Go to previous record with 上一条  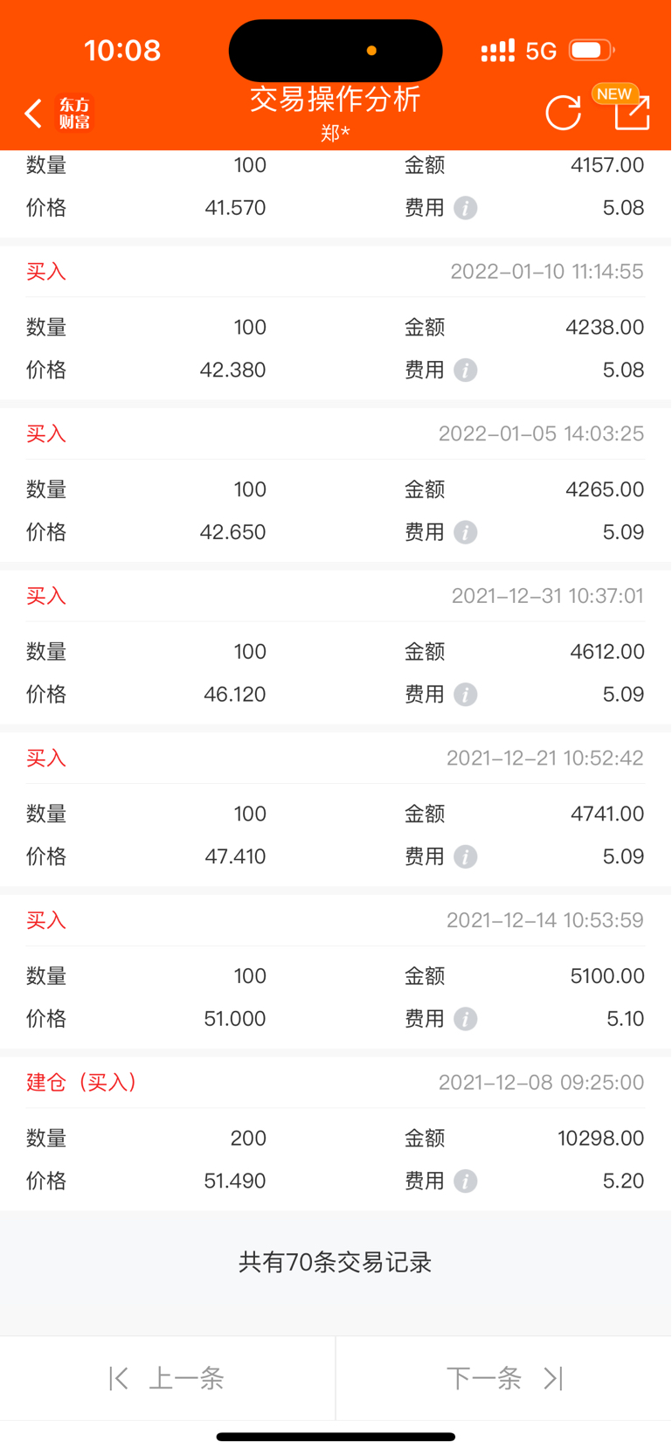[167, 1378]
